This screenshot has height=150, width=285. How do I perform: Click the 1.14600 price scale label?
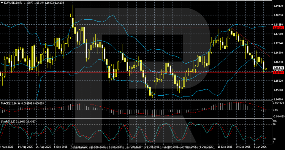(277, 99)
